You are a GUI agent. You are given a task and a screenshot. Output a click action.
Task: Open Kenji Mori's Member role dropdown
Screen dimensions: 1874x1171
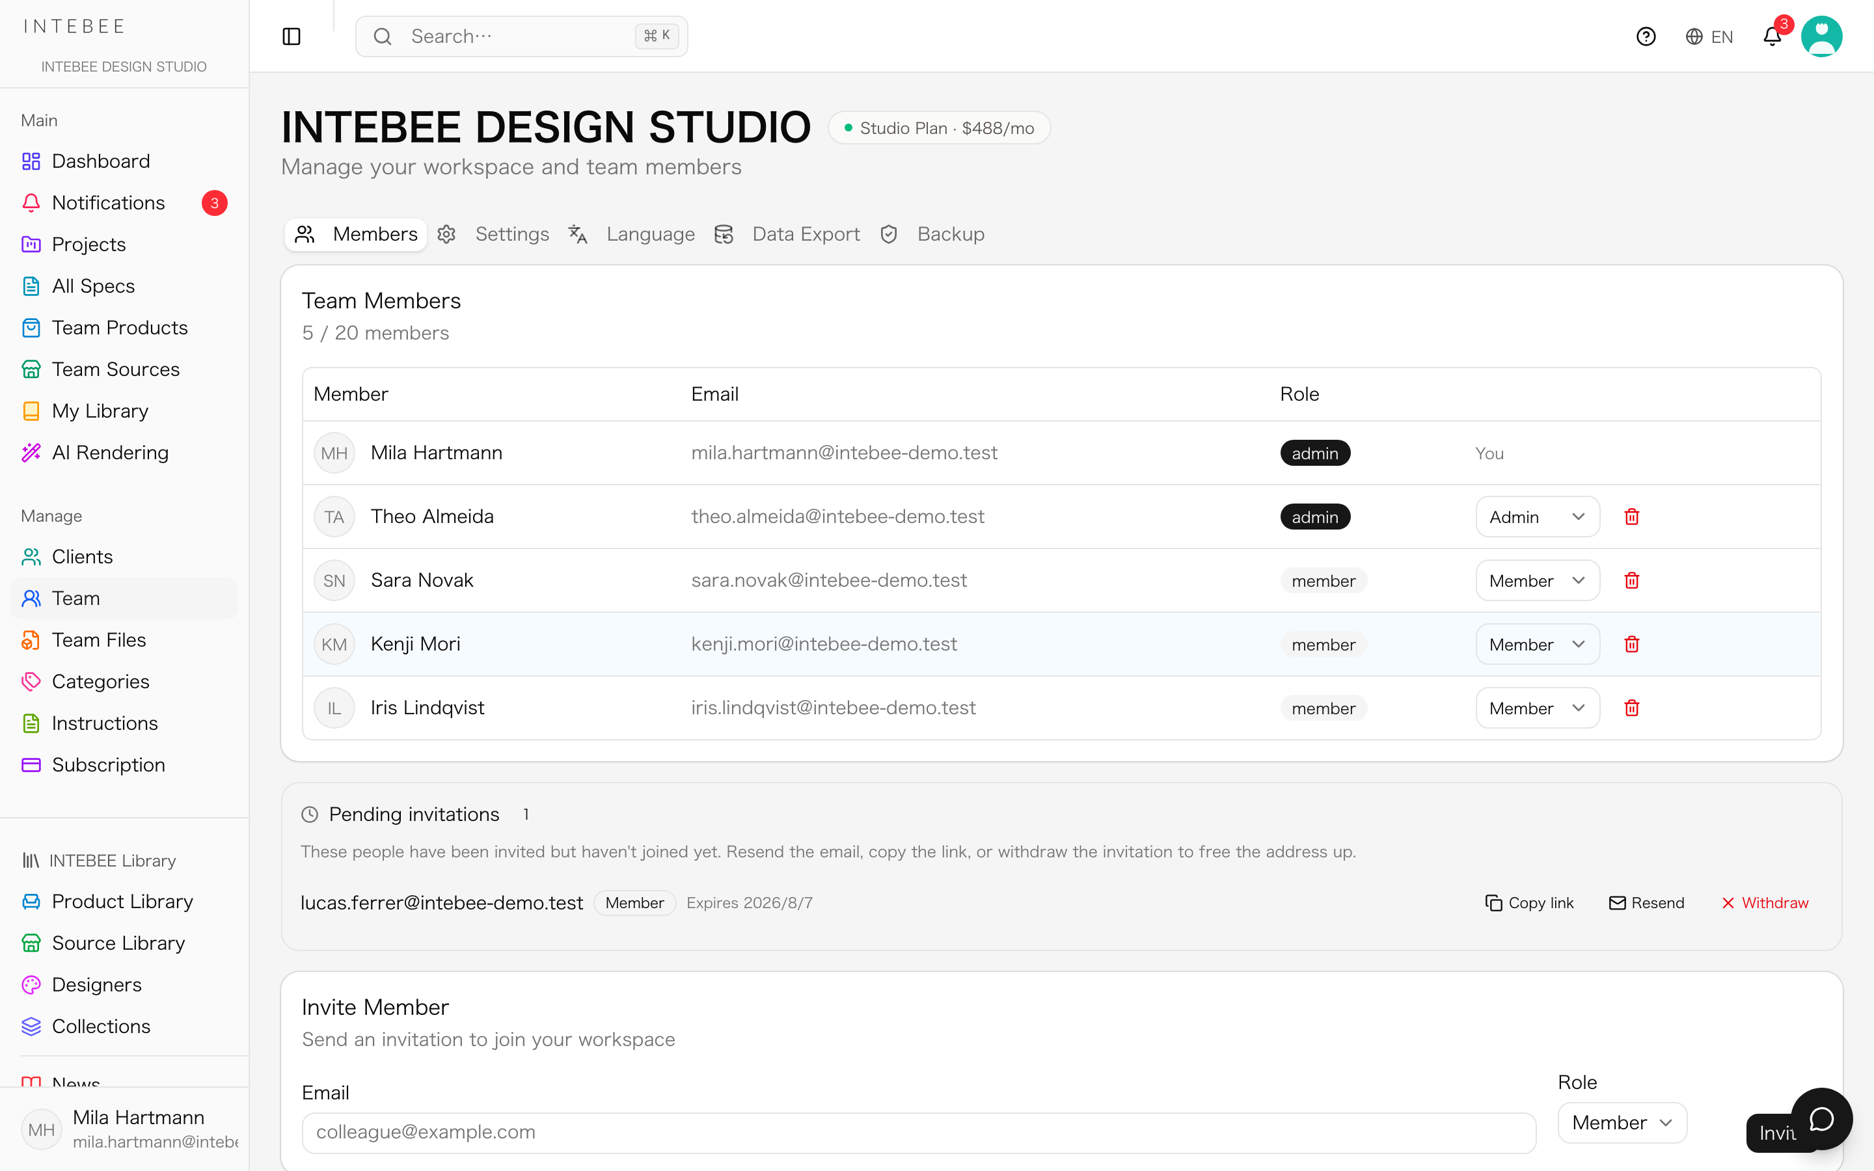coord(1537,644)
